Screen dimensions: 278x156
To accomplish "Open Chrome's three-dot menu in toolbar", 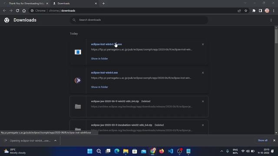I will click(274, 10).
